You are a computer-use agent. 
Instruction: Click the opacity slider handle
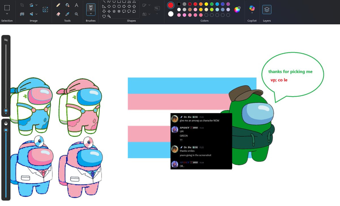(6, 130)
